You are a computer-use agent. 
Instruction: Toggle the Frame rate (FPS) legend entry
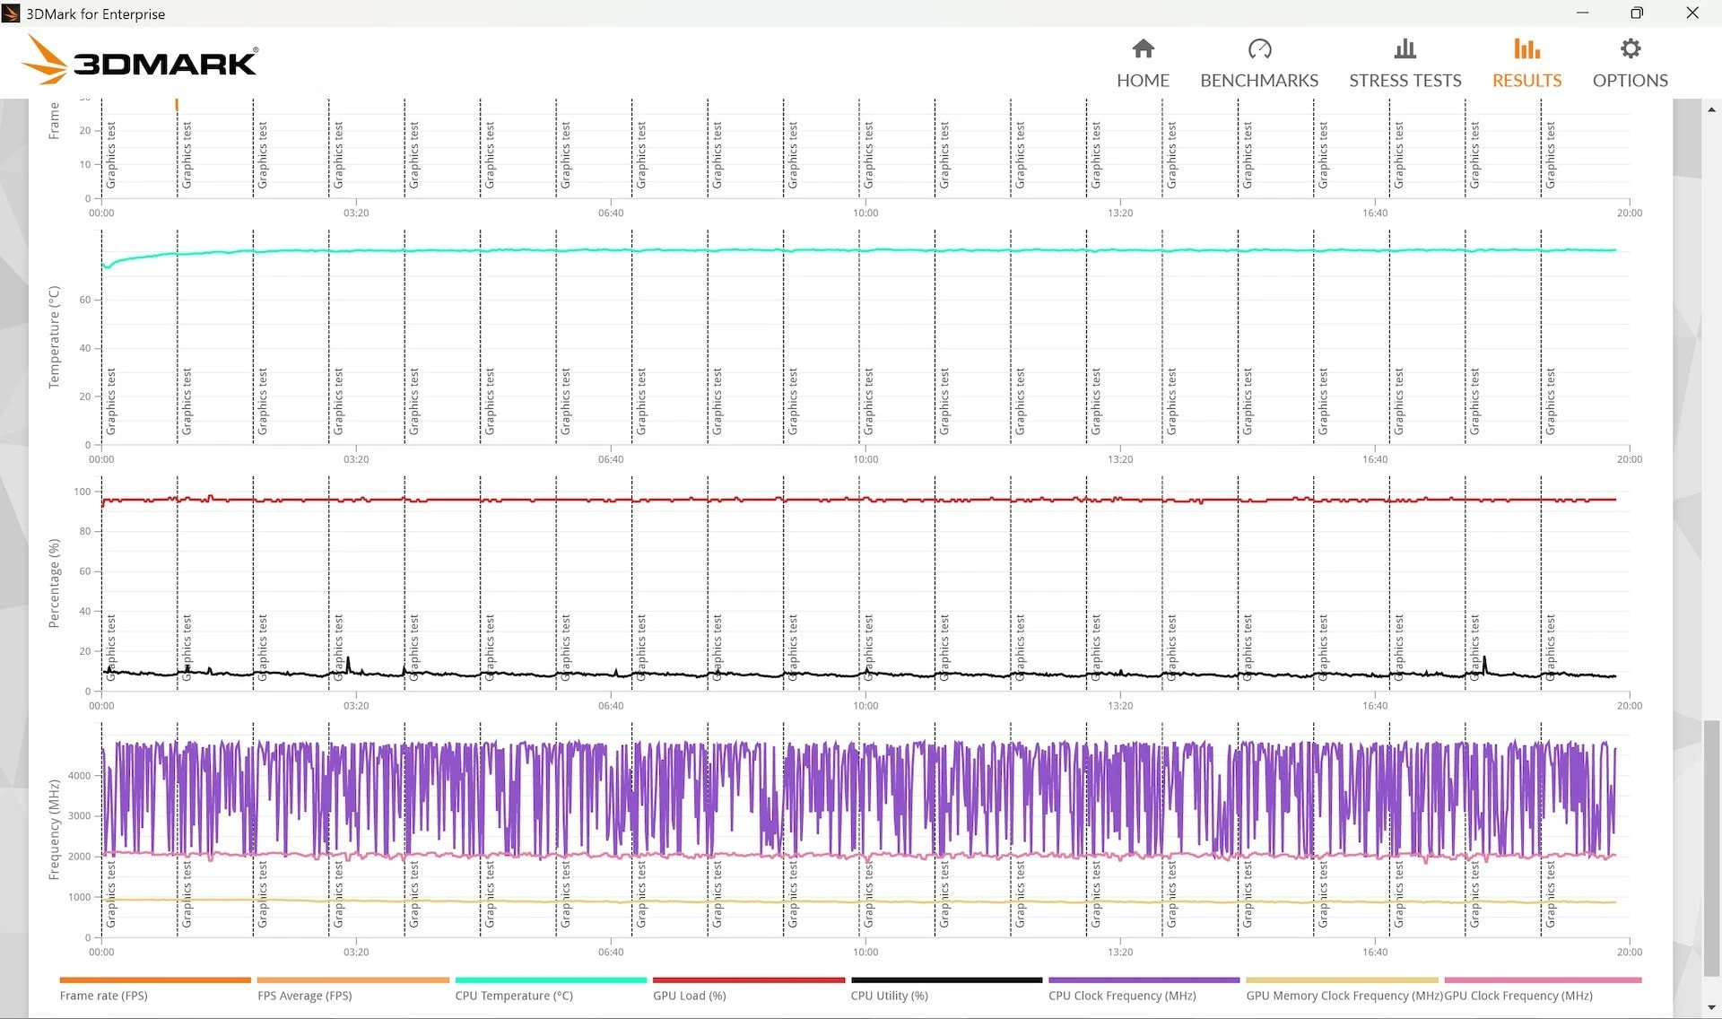click(x=103, y=996)
